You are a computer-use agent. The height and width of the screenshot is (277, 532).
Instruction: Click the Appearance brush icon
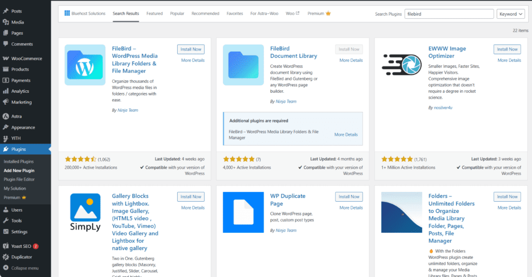[6, 127]
